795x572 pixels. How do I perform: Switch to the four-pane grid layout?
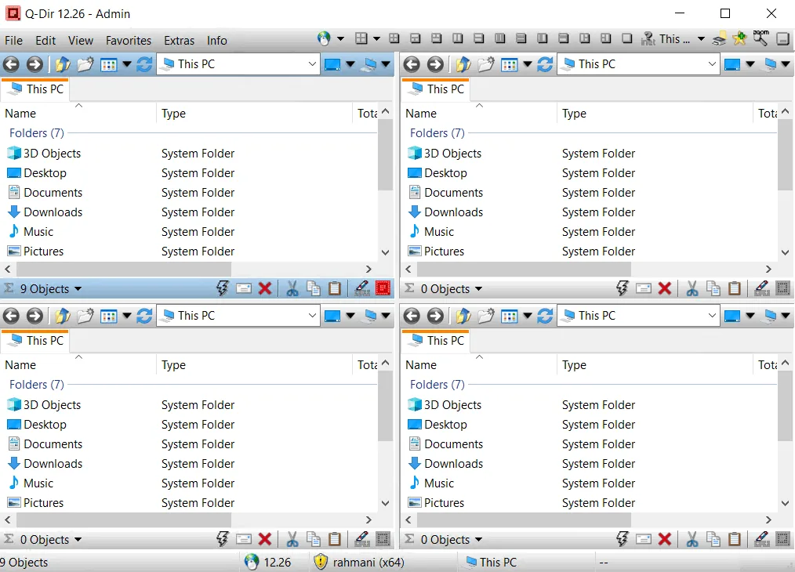pos(394,38)
